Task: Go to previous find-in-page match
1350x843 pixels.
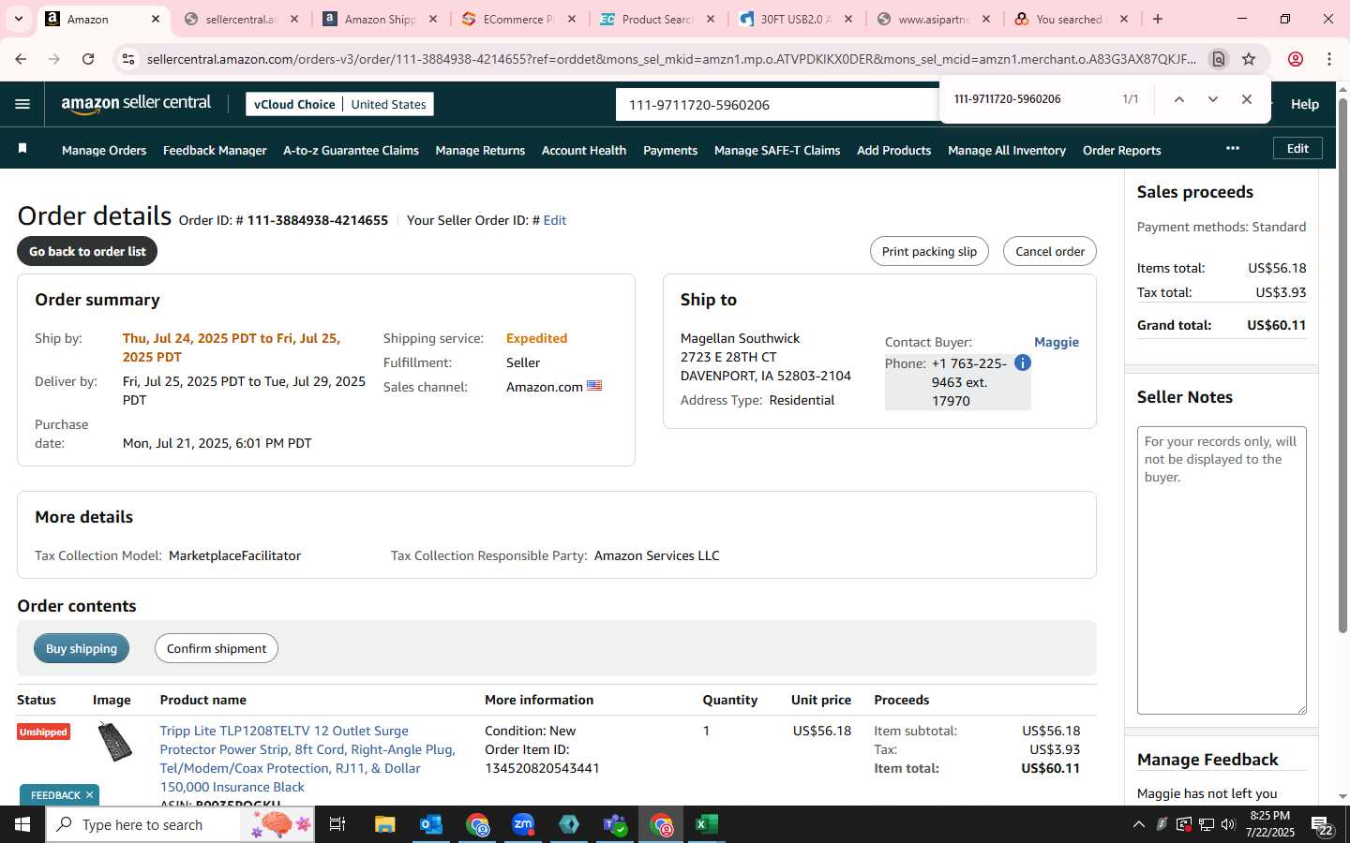Action: tap(1178, 99)
